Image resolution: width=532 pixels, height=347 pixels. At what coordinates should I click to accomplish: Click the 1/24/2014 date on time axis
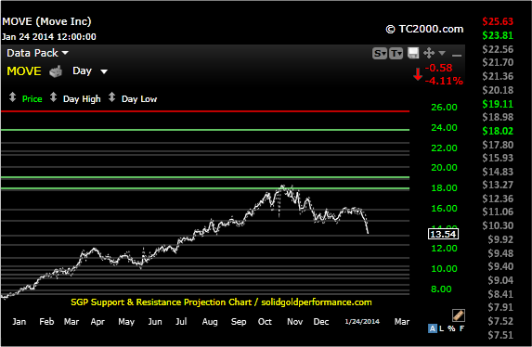pos(362,321)
